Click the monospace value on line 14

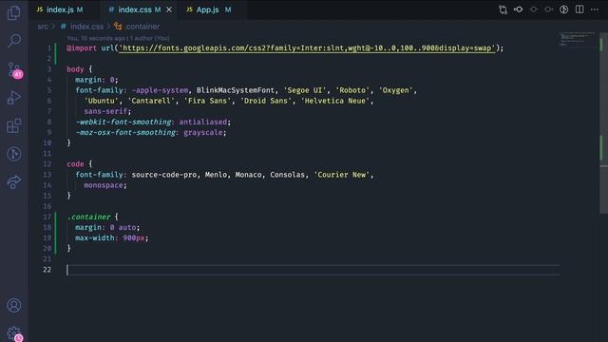tap(104, 185)
